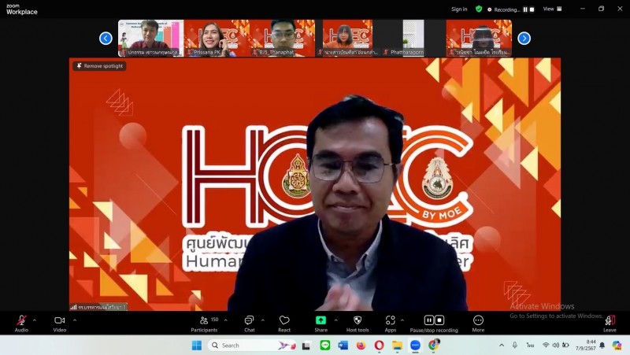Open Task View in taskbar

[306, 345]
